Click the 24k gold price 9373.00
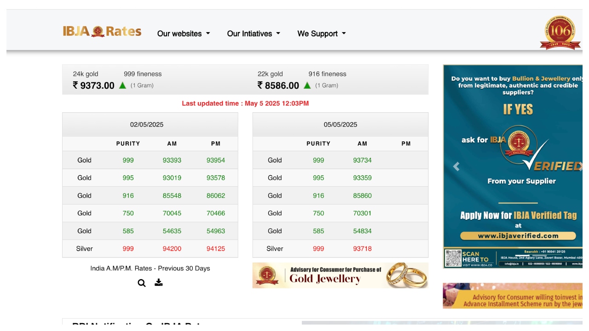This screenshot has width=589, height=331. (93, 86)
